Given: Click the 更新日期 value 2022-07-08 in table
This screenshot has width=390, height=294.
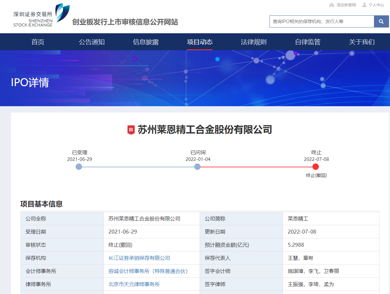Looking at the screenshot, I should click(x=302, y=232).
